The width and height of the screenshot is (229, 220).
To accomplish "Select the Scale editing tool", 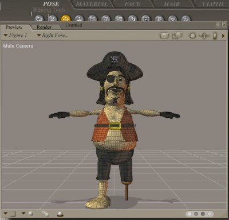I will [92, 19].
